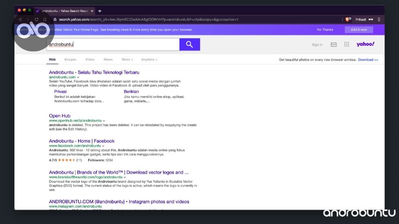Open the Pribadi private profile indicator
Viewport: 399px width, 224px height.
[364, 19]
